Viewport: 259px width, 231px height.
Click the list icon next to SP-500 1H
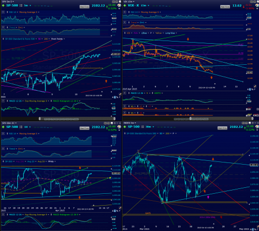[x=21, y=127]
